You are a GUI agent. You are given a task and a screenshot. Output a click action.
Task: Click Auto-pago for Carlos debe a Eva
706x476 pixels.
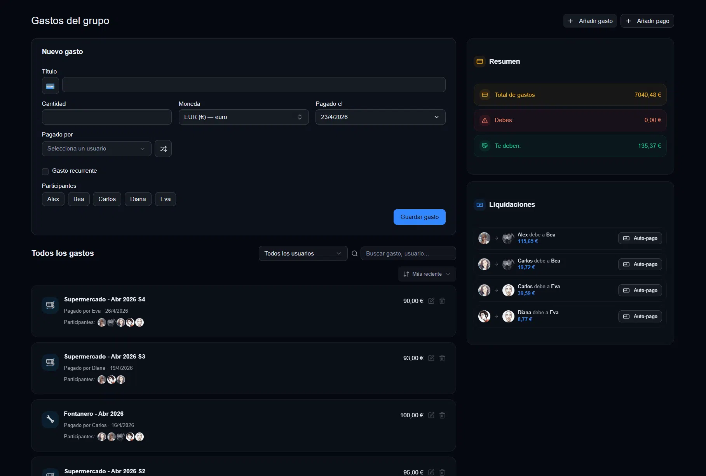tap(640, 290)
